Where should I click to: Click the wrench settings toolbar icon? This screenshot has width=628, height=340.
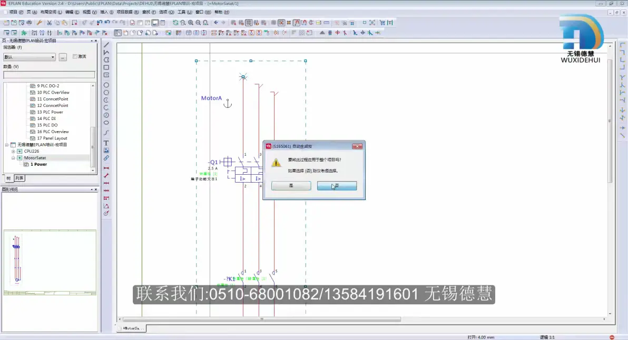pyautogui.click(x=39, y=23)
